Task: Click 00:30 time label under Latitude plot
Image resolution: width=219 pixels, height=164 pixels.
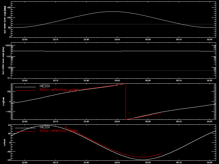Action: point(209,163)
